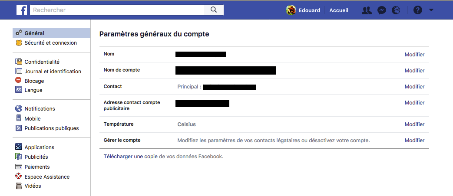
Task: Click the Espace Assistance lifebuoy icon
Action: pos(19,176)
